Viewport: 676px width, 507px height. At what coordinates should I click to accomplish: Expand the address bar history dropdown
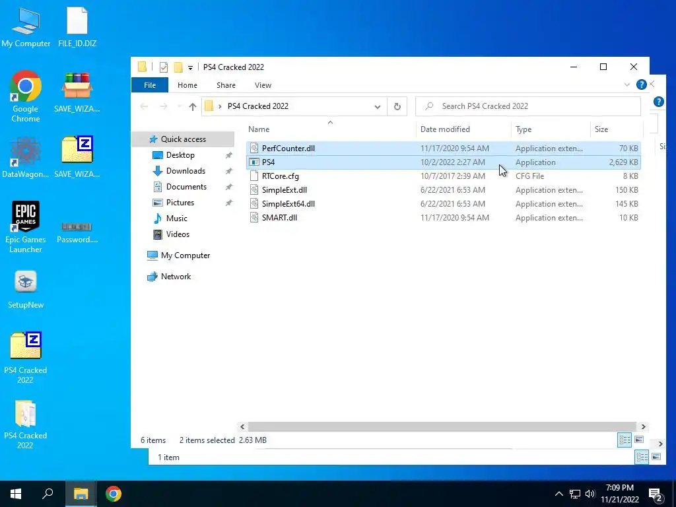[377, 106]
